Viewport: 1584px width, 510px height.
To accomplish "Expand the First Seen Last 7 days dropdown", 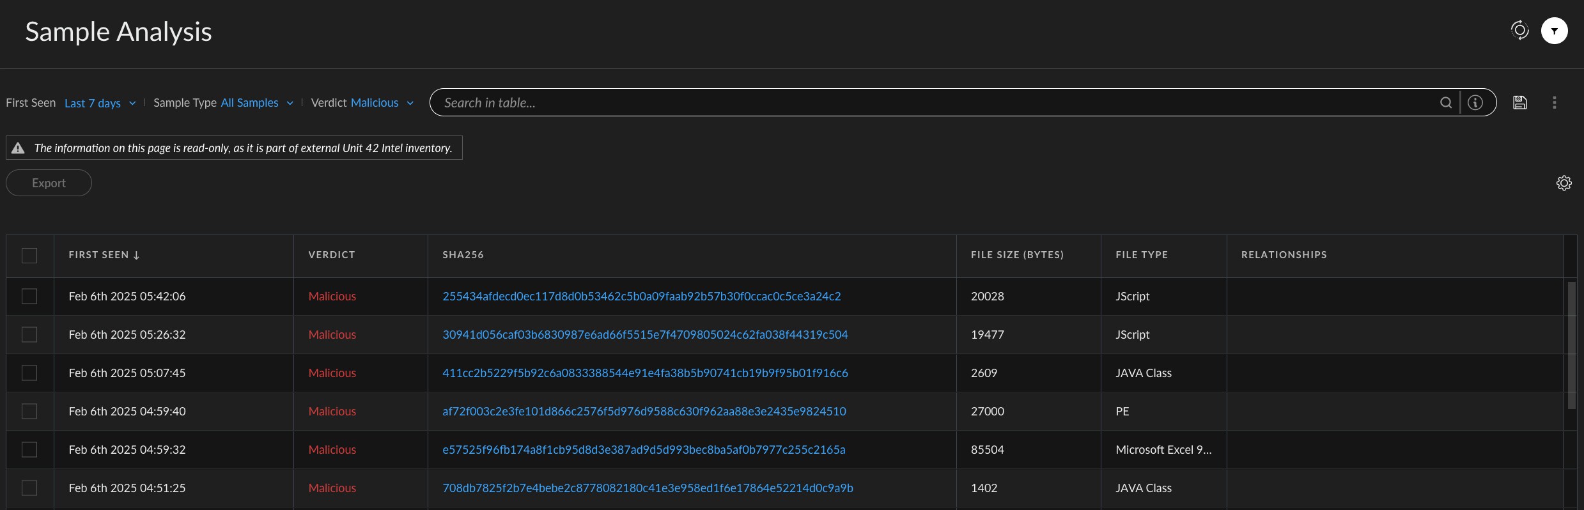I will [100, 103].
